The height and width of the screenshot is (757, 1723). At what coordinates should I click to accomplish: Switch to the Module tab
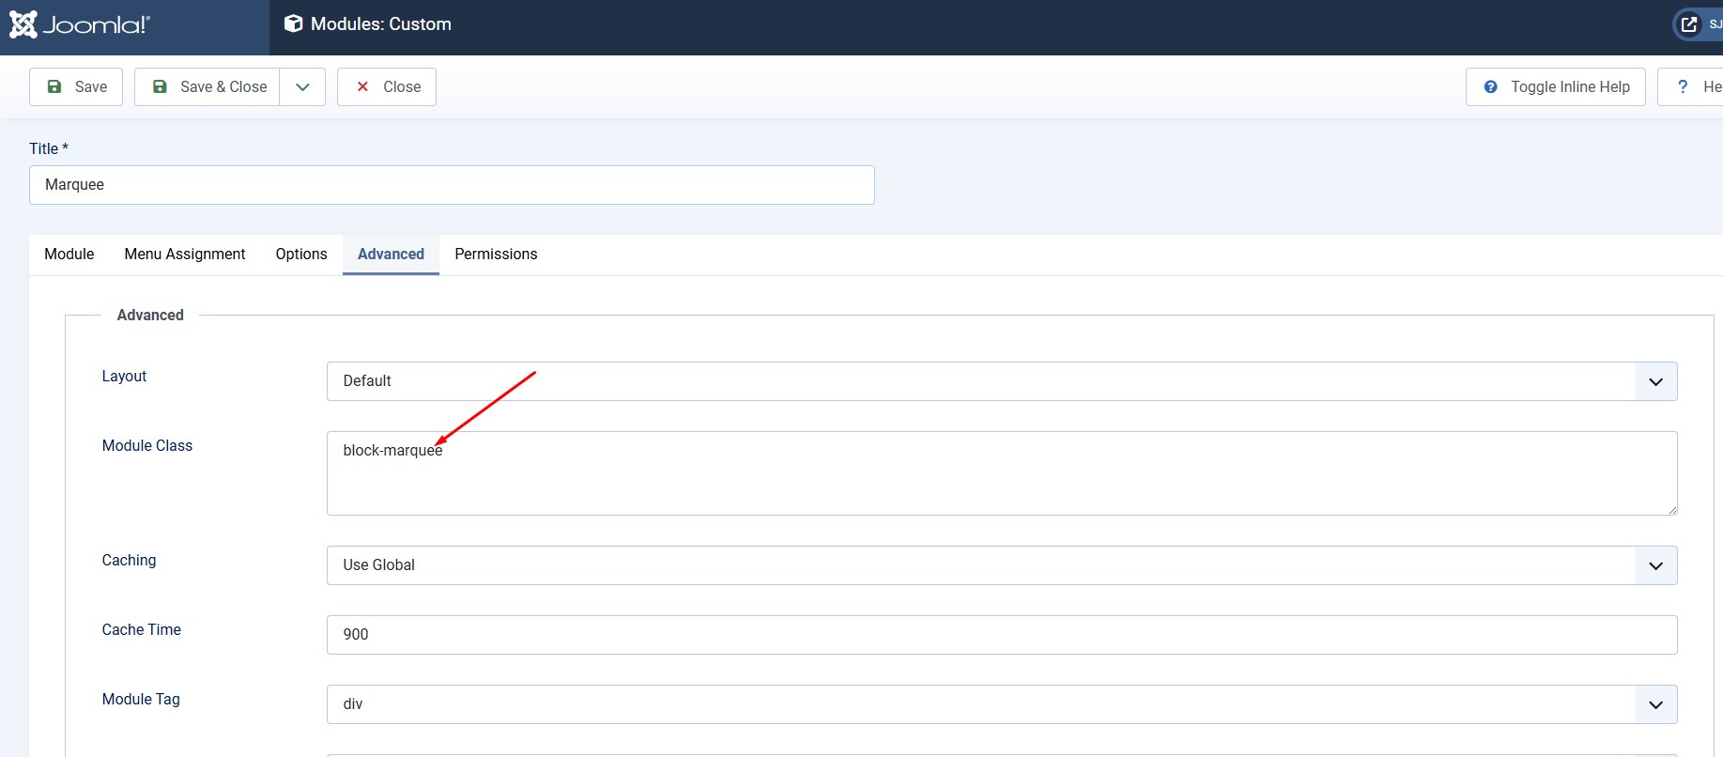click(x=69, y=255)
